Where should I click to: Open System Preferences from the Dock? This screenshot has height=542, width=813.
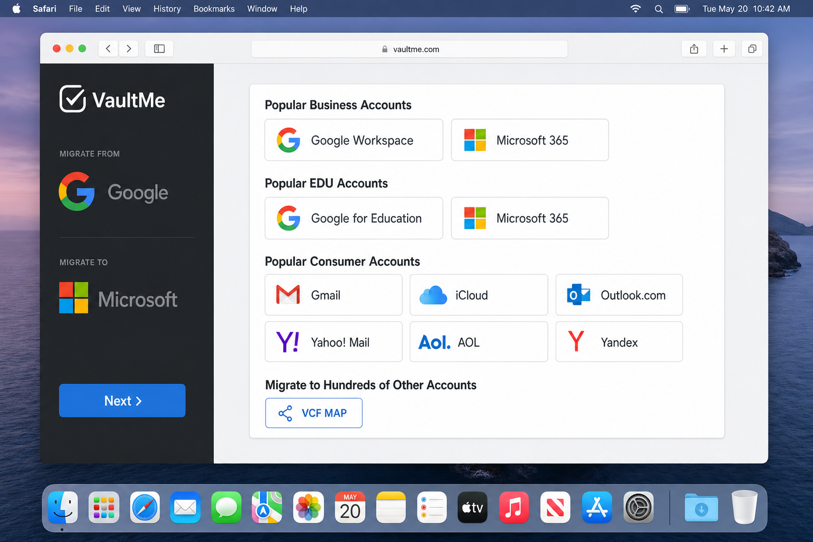coord(638,507)
